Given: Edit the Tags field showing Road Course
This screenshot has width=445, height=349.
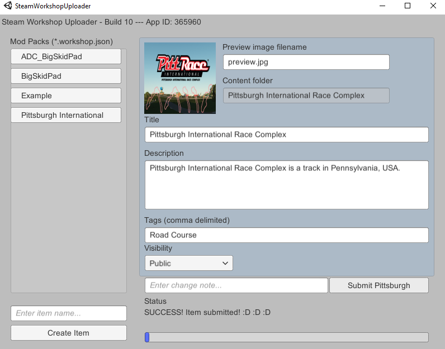Looking at the screenshot, I should (286, 235).
